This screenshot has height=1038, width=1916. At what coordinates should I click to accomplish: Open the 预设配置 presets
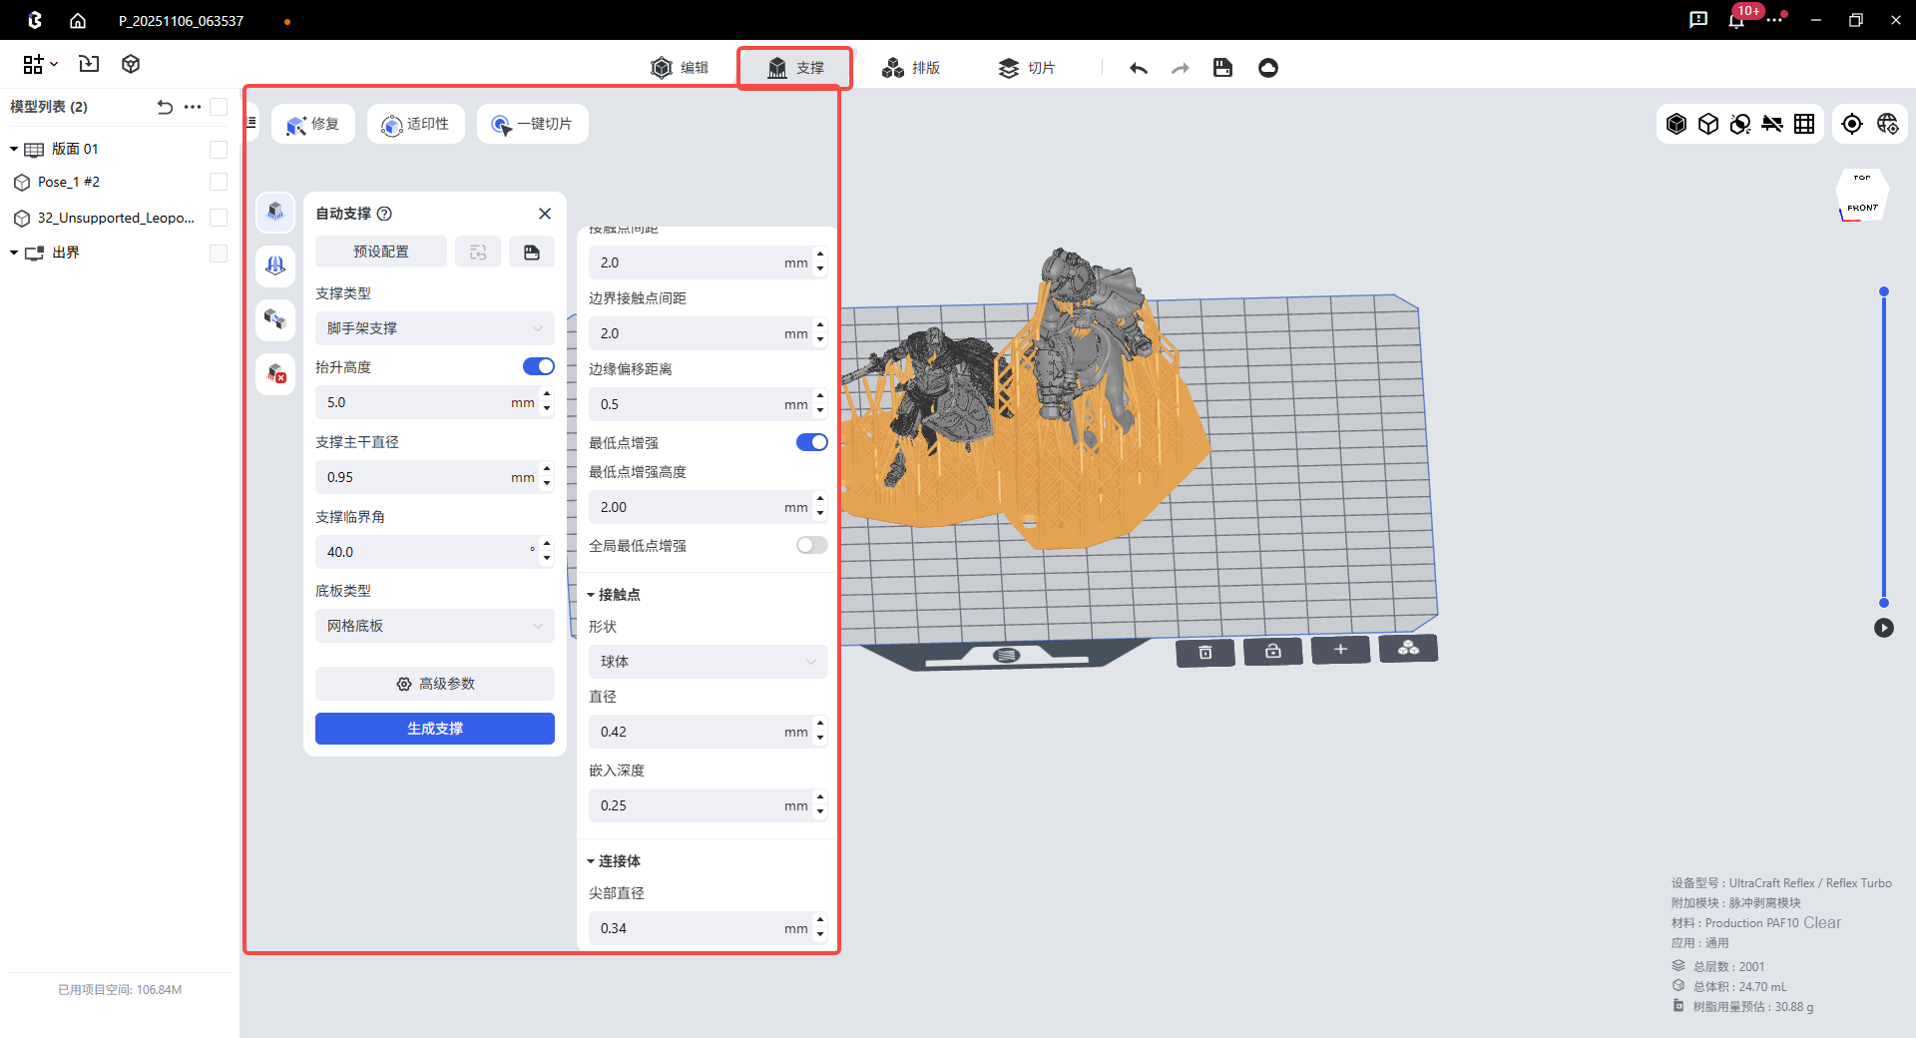(381, 252)
